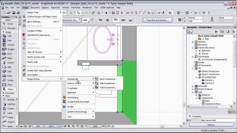237x133 pixels.
Task: Activate the Beam tool
Action: pyautogui.click(x=8, y=58)
